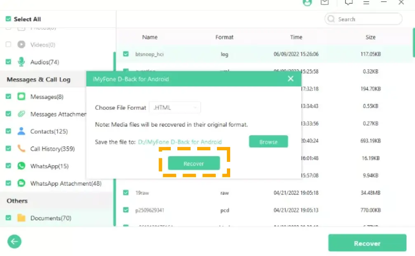Sort by the Time column header
The image size is (415, 256).
pyautogui.click(x=296, y=37)
